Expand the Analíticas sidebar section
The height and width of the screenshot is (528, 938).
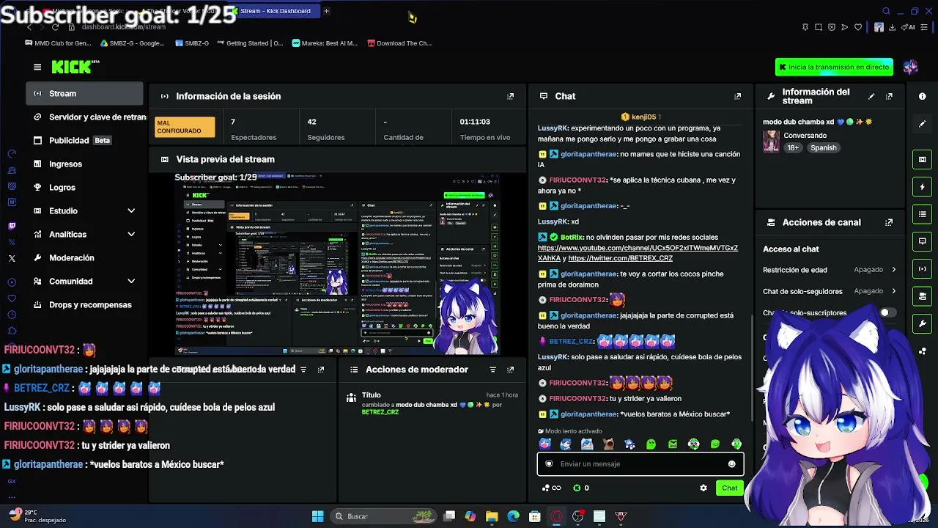point(131,235)
